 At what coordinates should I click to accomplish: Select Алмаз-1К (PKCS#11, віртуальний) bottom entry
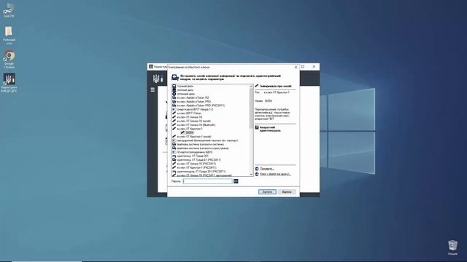pos(204,175)
